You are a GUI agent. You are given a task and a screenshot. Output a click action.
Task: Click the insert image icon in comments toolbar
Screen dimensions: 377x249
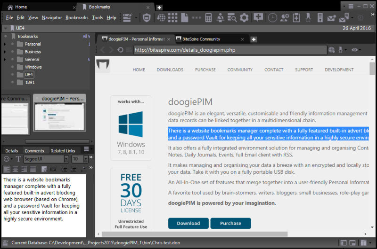pos(44,169)
